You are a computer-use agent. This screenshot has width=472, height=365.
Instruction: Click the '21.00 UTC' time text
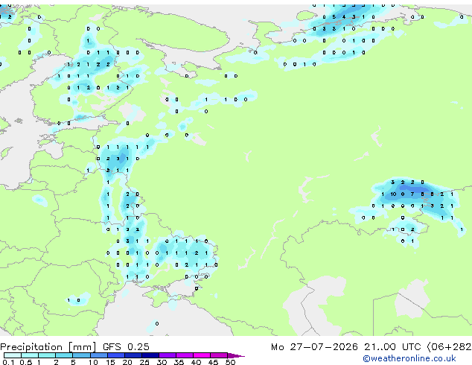coord(392,347)
